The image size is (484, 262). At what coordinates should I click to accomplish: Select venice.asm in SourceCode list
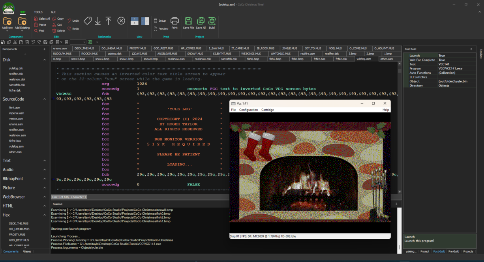tap(16, 118)
